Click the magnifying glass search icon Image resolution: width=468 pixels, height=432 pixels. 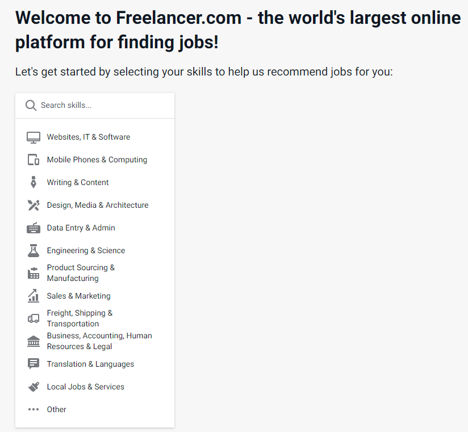tap(31, 106)
